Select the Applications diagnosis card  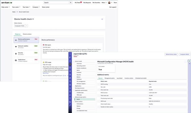pos(26,61)
